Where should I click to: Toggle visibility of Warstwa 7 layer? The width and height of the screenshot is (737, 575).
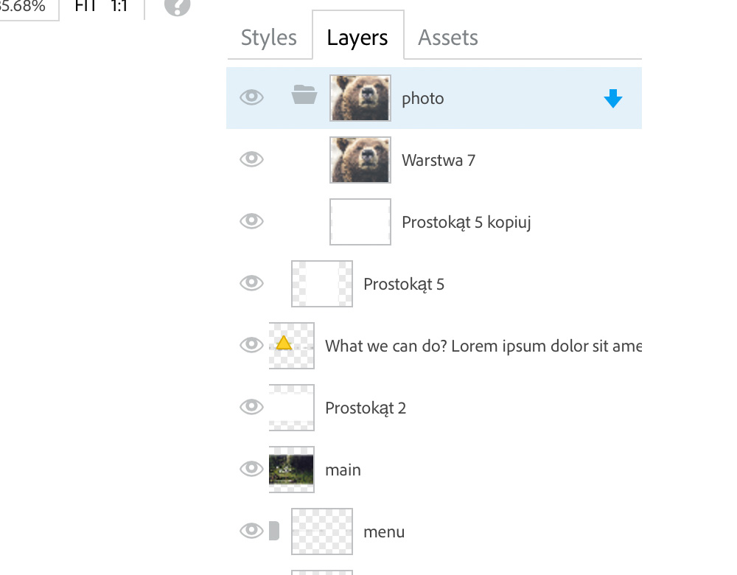(x=251, y=159)
